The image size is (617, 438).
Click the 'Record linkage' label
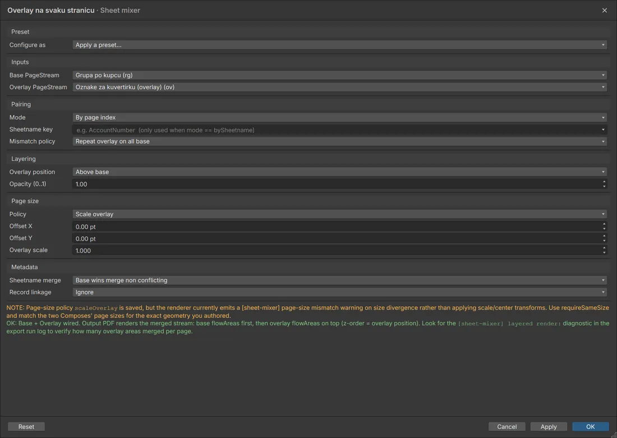point(30,292)
